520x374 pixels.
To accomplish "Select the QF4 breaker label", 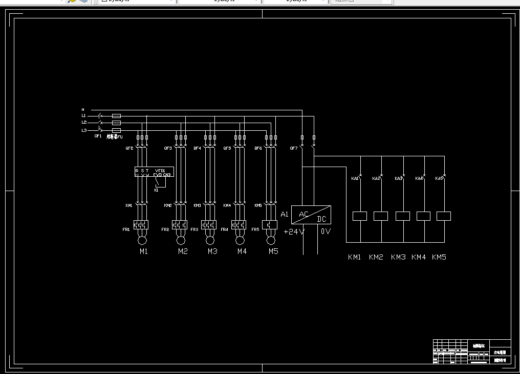I will [198, 148].
